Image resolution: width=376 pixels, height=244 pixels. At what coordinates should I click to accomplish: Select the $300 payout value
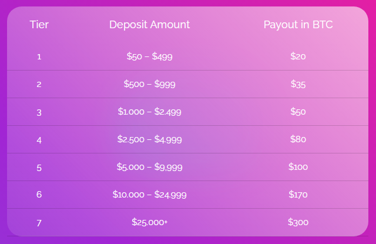[298, 222]
